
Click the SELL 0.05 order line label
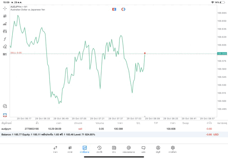click(16, 53)
